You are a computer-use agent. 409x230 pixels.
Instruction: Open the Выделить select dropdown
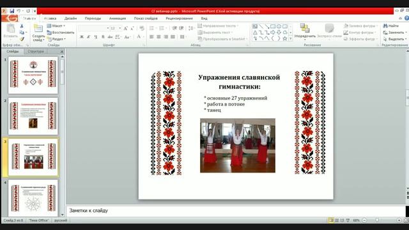[x=395, y=39]
